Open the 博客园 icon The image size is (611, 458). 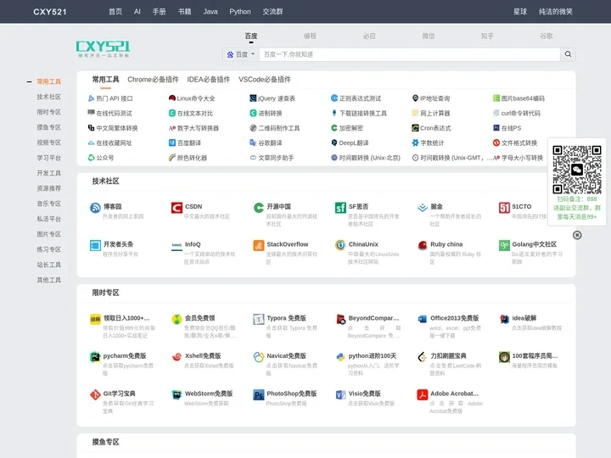[x=95, y=208]
